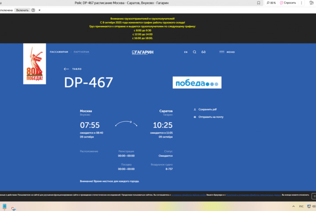The image size is (316, 211).
Task: Click the Отправить на почту link
Action: [x=211, y=117]
